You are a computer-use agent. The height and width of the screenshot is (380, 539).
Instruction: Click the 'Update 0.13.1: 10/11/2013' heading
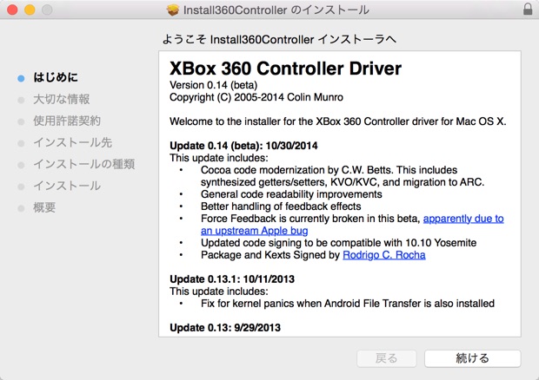click(x=232, y=279)
